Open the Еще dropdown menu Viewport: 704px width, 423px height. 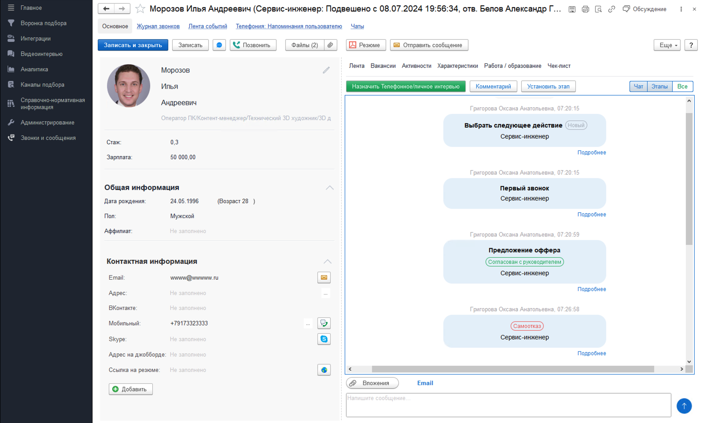point(667,45)
